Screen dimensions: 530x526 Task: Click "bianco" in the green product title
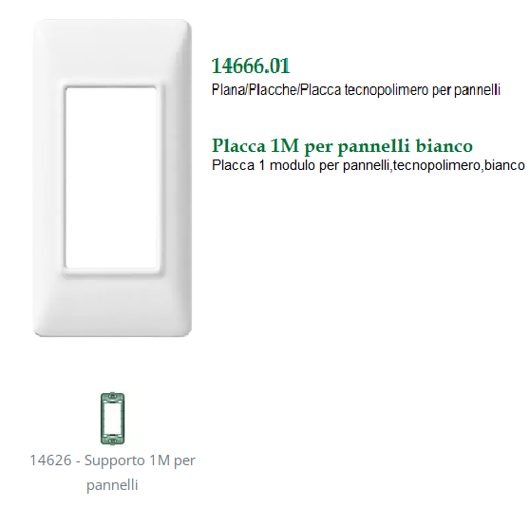(x=444, y=145)
